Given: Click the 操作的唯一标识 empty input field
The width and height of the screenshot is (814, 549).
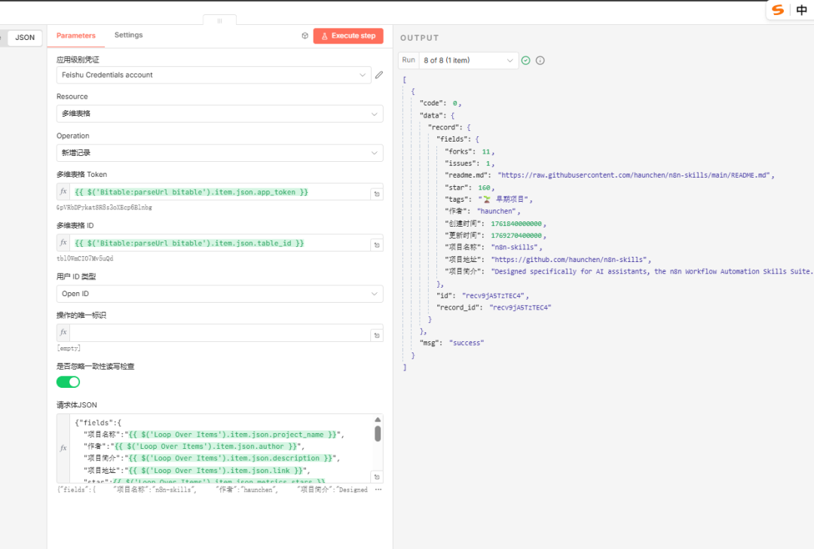Looking at the screenshot, I should (x=219, y=333).
